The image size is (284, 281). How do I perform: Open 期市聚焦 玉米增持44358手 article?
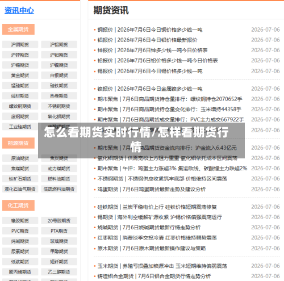(x=169, y=109)
